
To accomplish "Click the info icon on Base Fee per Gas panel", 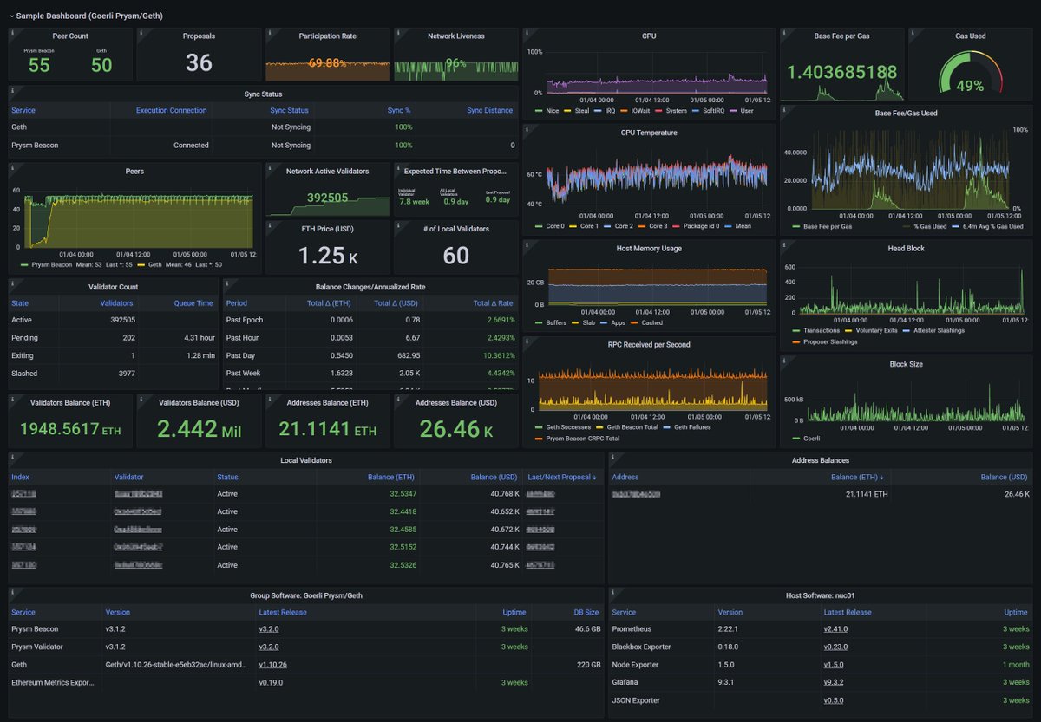I will tap(783, 32).
